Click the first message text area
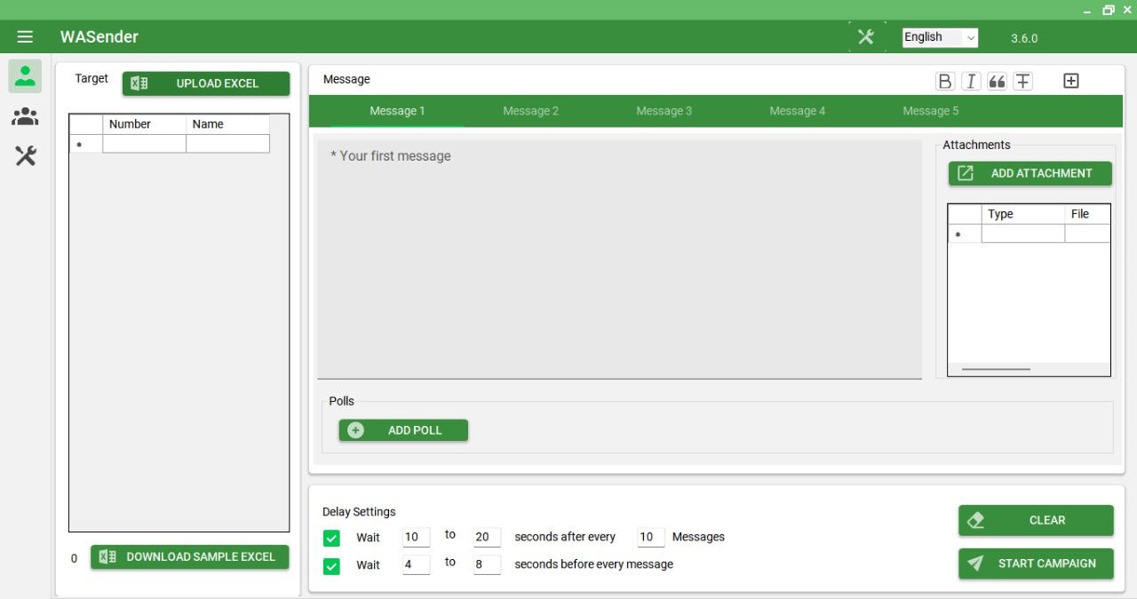Image resolution: width=1137 pixels, height=599 pixels. tap(619, 259)
